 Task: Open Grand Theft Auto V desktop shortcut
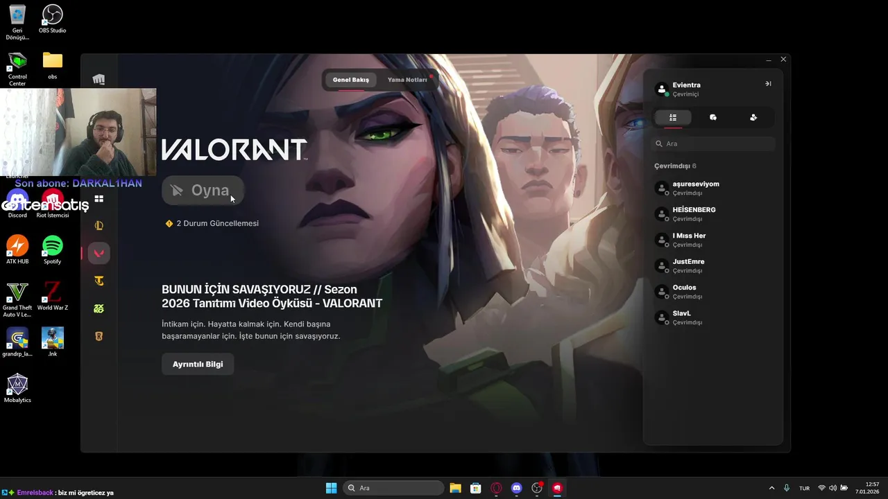pos(17,299)
